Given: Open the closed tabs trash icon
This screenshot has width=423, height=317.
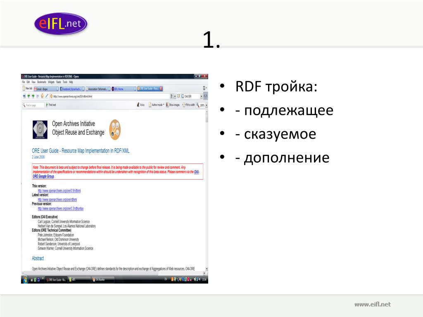Looking at the screenshot, I should [x=204, y=88].
